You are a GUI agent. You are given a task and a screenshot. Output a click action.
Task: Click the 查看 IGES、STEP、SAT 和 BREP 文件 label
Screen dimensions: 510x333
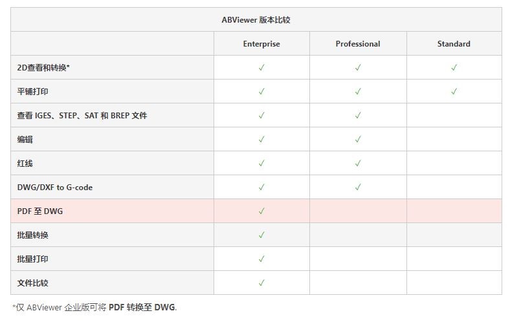[82, 116]
